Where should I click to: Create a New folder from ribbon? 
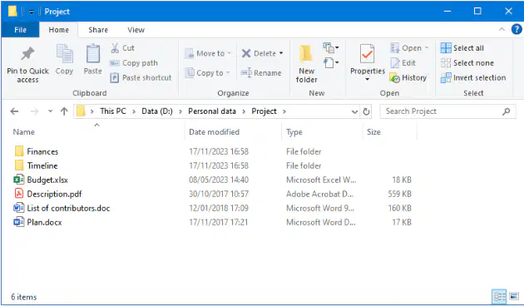pyautogui.click(x=306, y=63)
